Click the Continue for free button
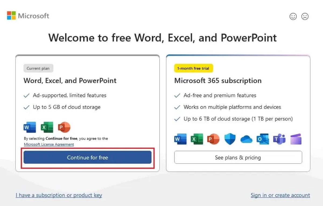The height and width of the screenshot is (206, 323). tap(87, 157)
